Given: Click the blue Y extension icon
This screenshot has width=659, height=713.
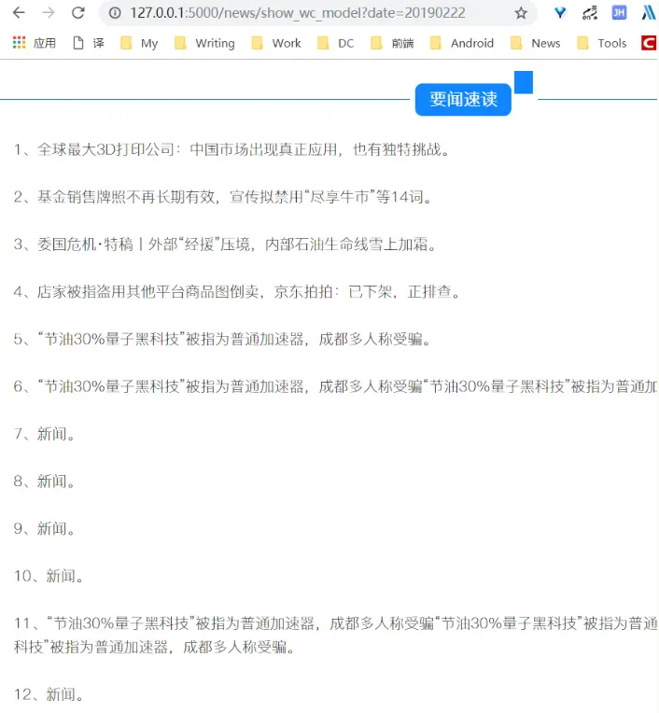Looking at the screenshot, I should coord(560,13).
